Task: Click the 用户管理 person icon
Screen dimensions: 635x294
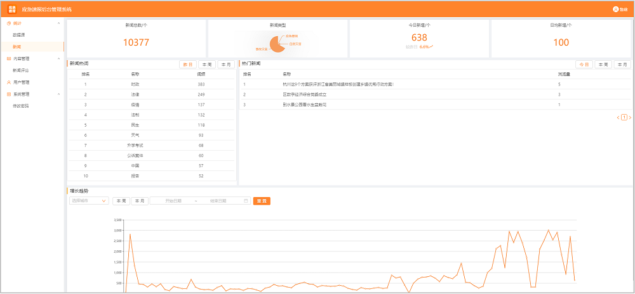Action: tap(8, 82)
